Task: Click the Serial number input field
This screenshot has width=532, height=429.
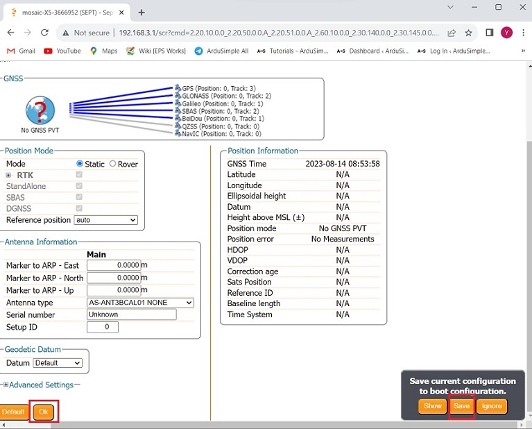Action: point(131,314)
